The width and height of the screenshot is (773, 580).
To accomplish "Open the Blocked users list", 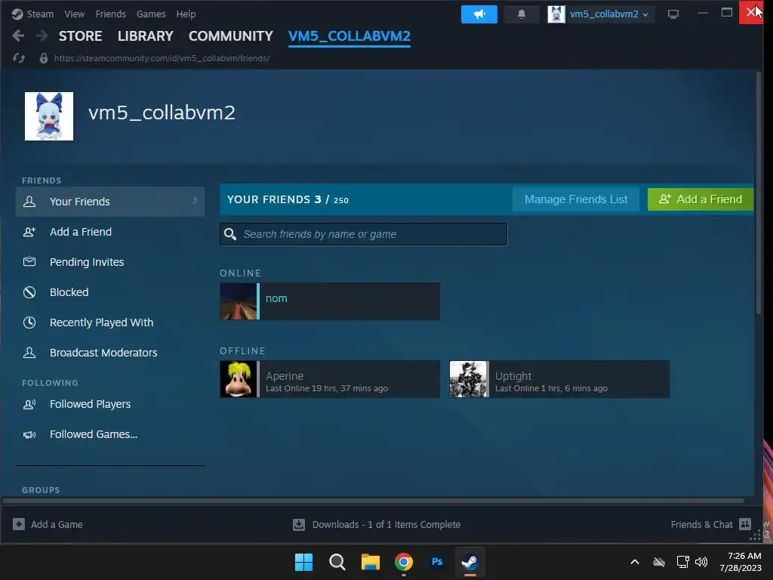I will click(x=69, y=292).
